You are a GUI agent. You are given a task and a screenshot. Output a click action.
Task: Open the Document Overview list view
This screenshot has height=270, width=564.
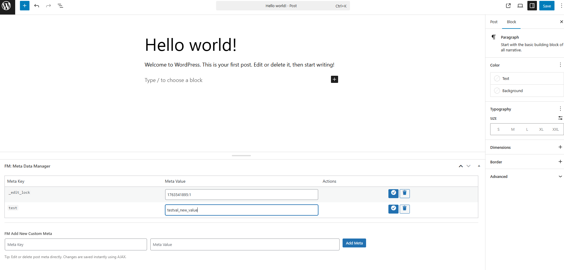[x=60, y=6]
